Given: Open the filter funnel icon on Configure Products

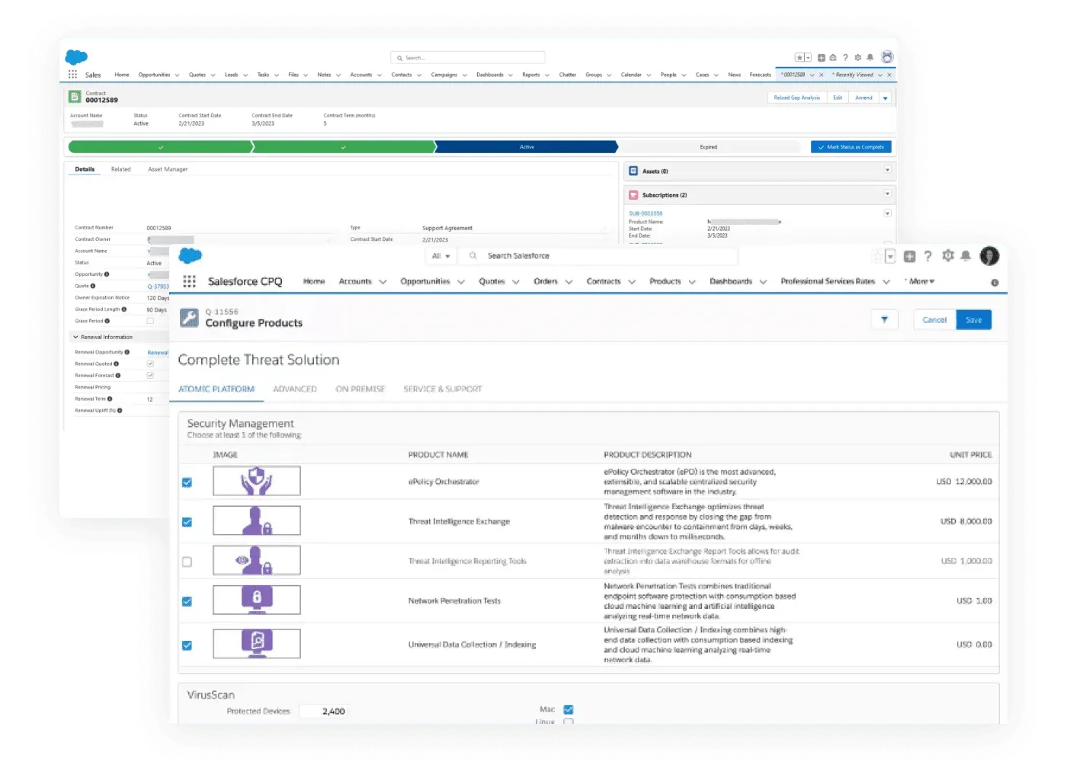Looking at the screenshot, I should pyautogui.click(x=885, y=319).
